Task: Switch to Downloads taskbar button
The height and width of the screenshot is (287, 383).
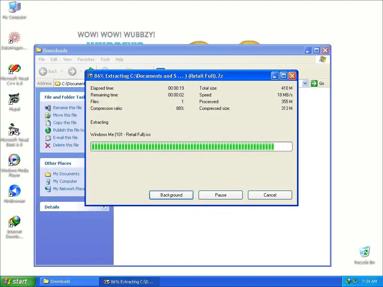Action: click(69, 281)
